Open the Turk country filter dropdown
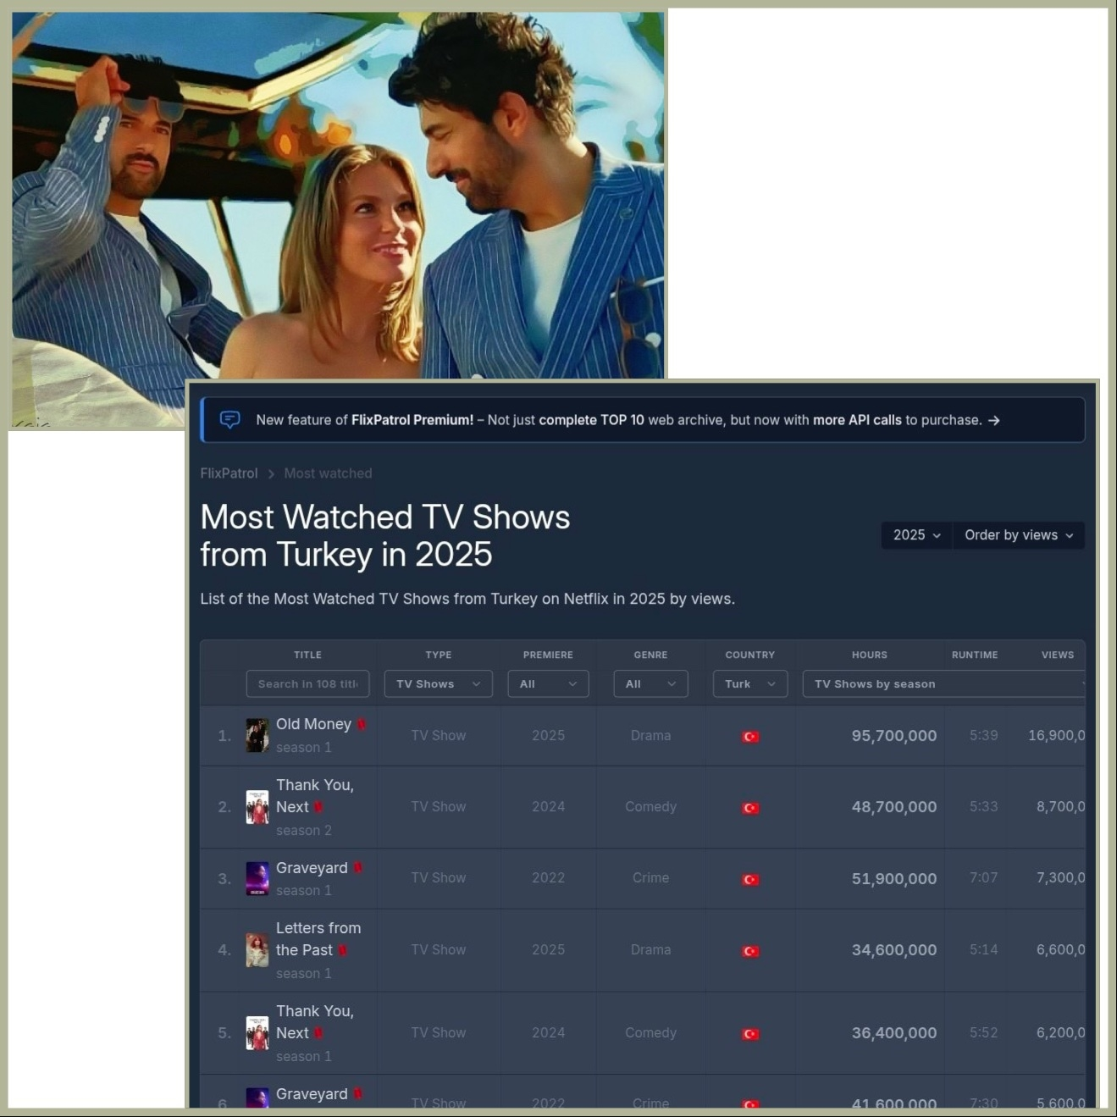The image size is (1117, 1117). click(749, 684)
